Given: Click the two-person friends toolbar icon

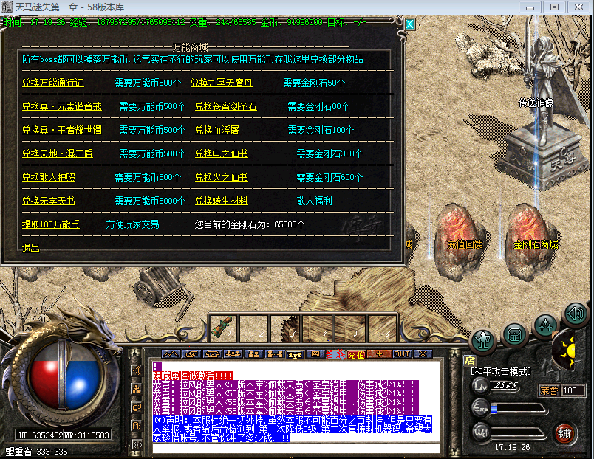Looking at the screenshot, I should click(x=254, y=354).
